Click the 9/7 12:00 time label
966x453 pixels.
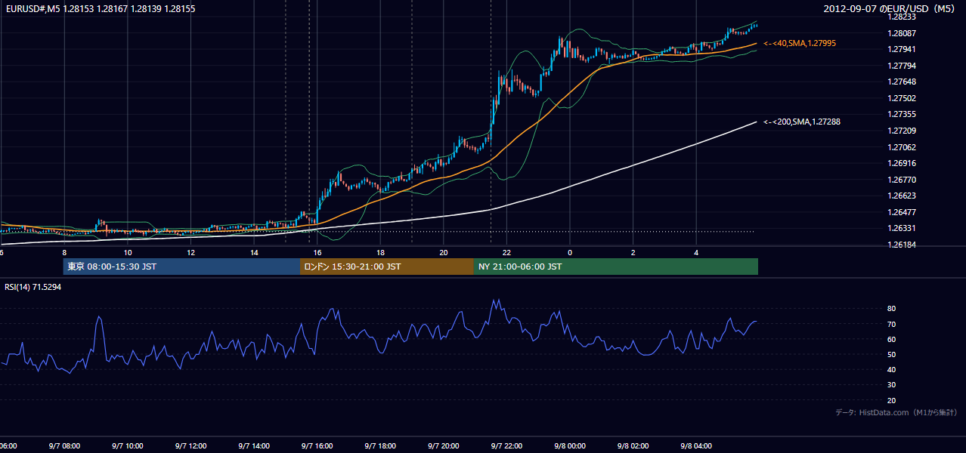(x=190, y=446)
